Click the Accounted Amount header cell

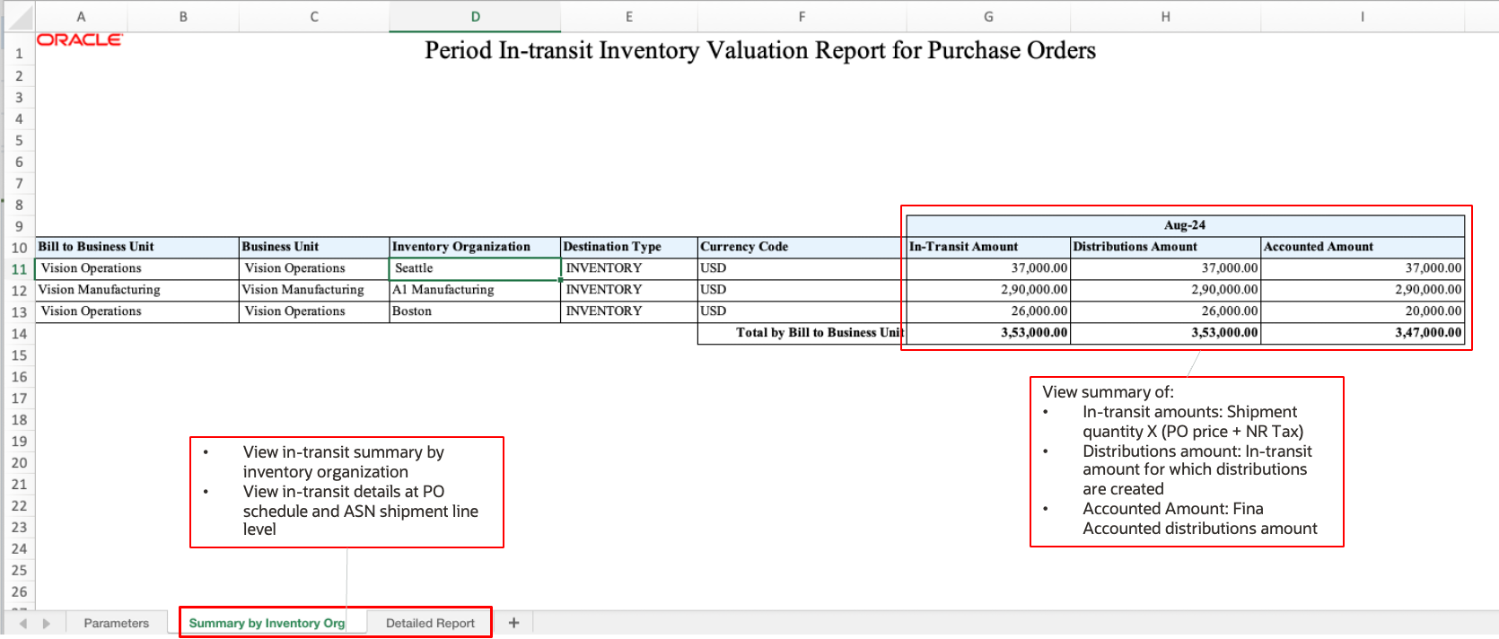tap(1363, 247)
